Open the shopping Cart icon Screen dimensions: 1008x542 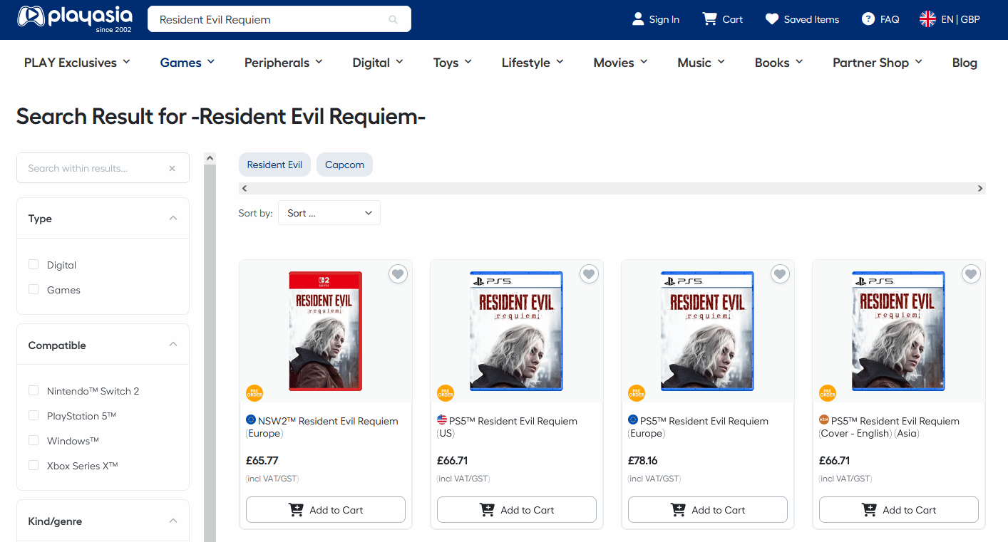(709, 19)
